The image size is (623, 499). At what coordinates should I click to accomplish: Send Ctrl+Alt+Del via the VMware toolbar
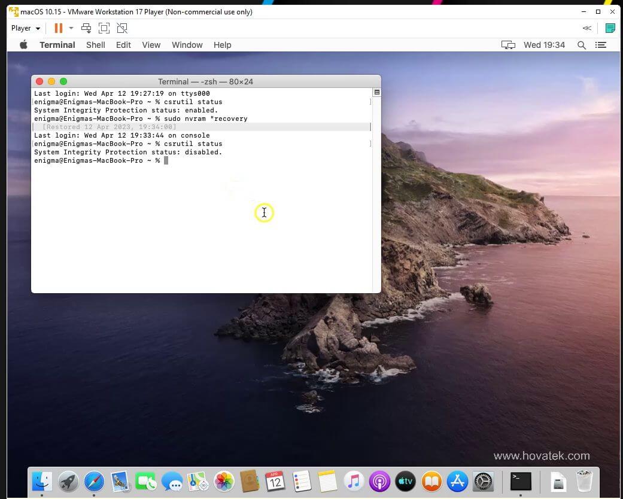pos(86,28)
